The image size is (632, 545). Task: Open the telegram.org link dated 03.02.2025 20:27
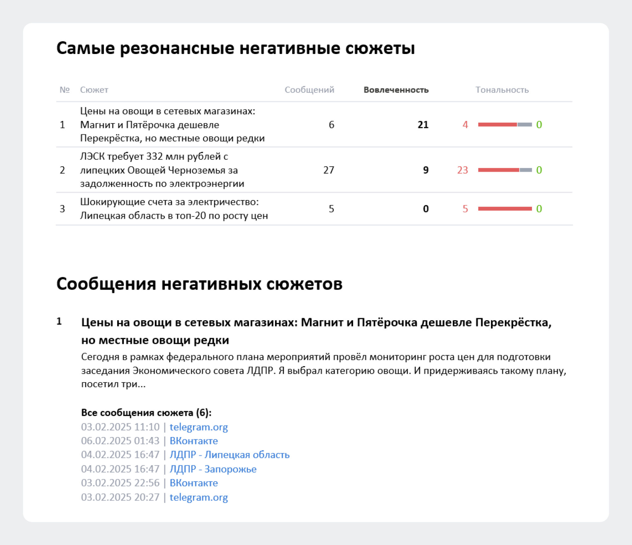[x=198, y=497]
